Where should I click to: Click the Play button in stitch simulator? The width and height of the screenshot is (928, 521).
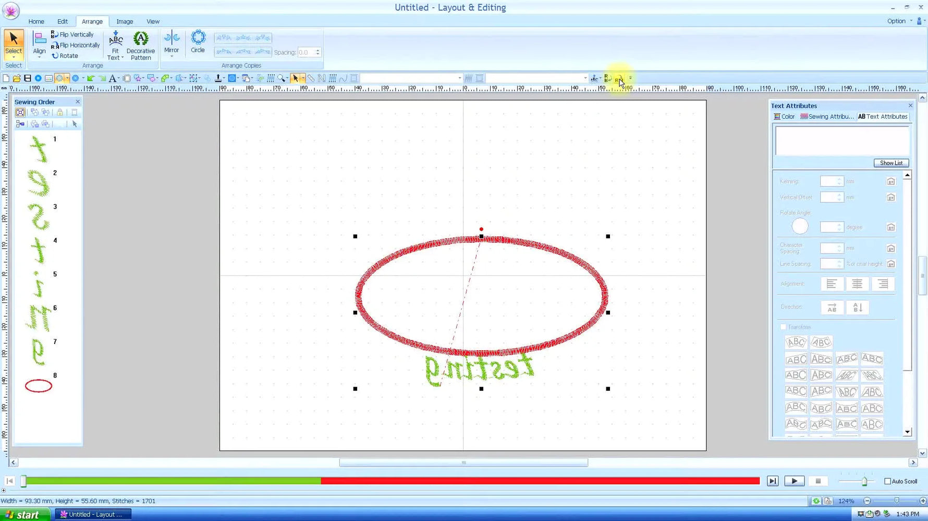pyautogui.click(x=794, y=481)
